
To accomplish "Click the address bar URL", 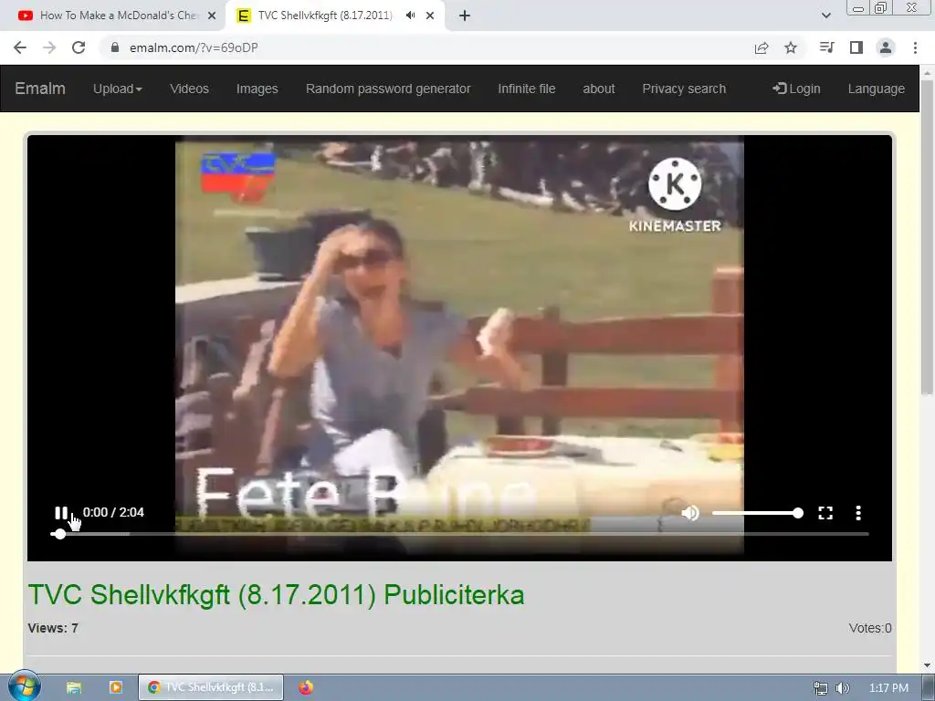I will tap(194, 47).
